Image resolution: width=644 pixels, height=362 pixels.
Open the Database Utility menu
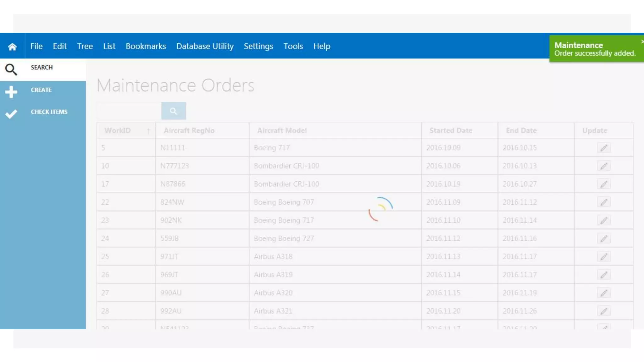(205, 46)
